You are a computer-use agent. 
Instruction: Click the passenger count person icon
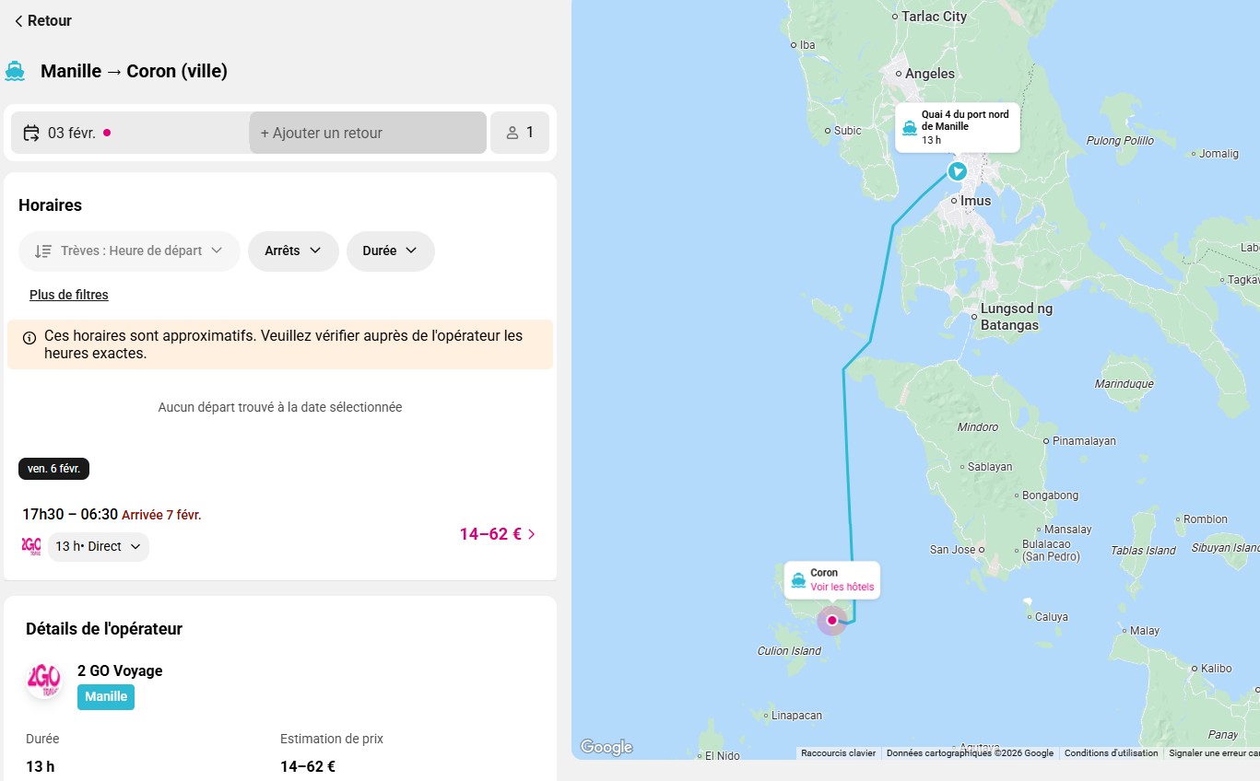[512, 133]
